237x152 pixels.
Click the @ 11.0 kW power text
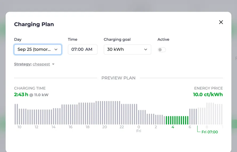coord(39,95)
